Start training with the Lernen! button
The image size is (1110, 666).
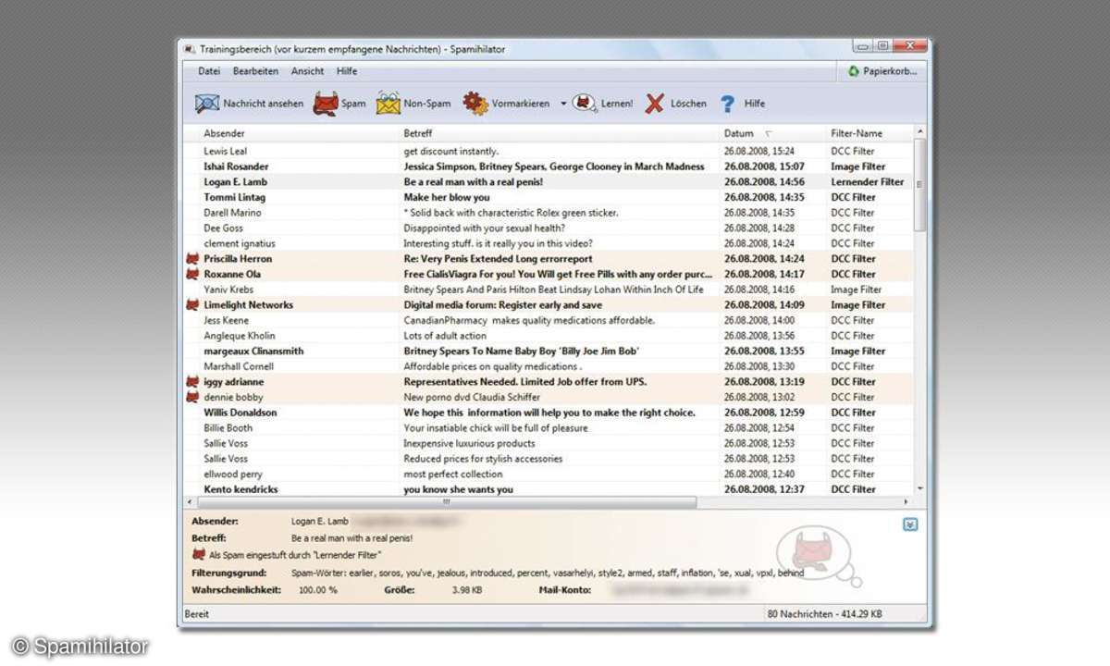pyautogui.click(x=602, y=104)
